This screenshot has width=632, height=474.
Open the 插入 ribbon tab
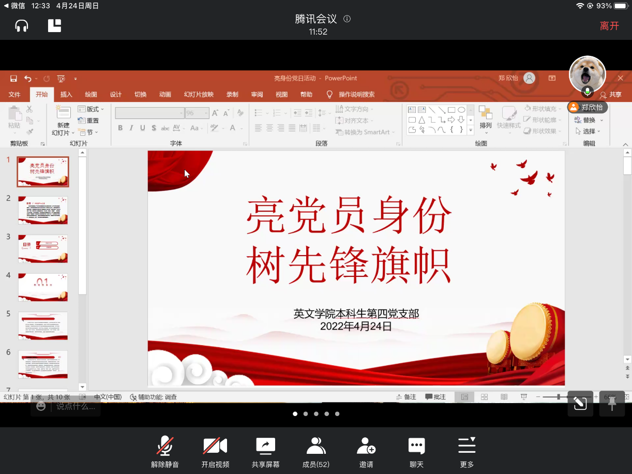pos(66,95)
